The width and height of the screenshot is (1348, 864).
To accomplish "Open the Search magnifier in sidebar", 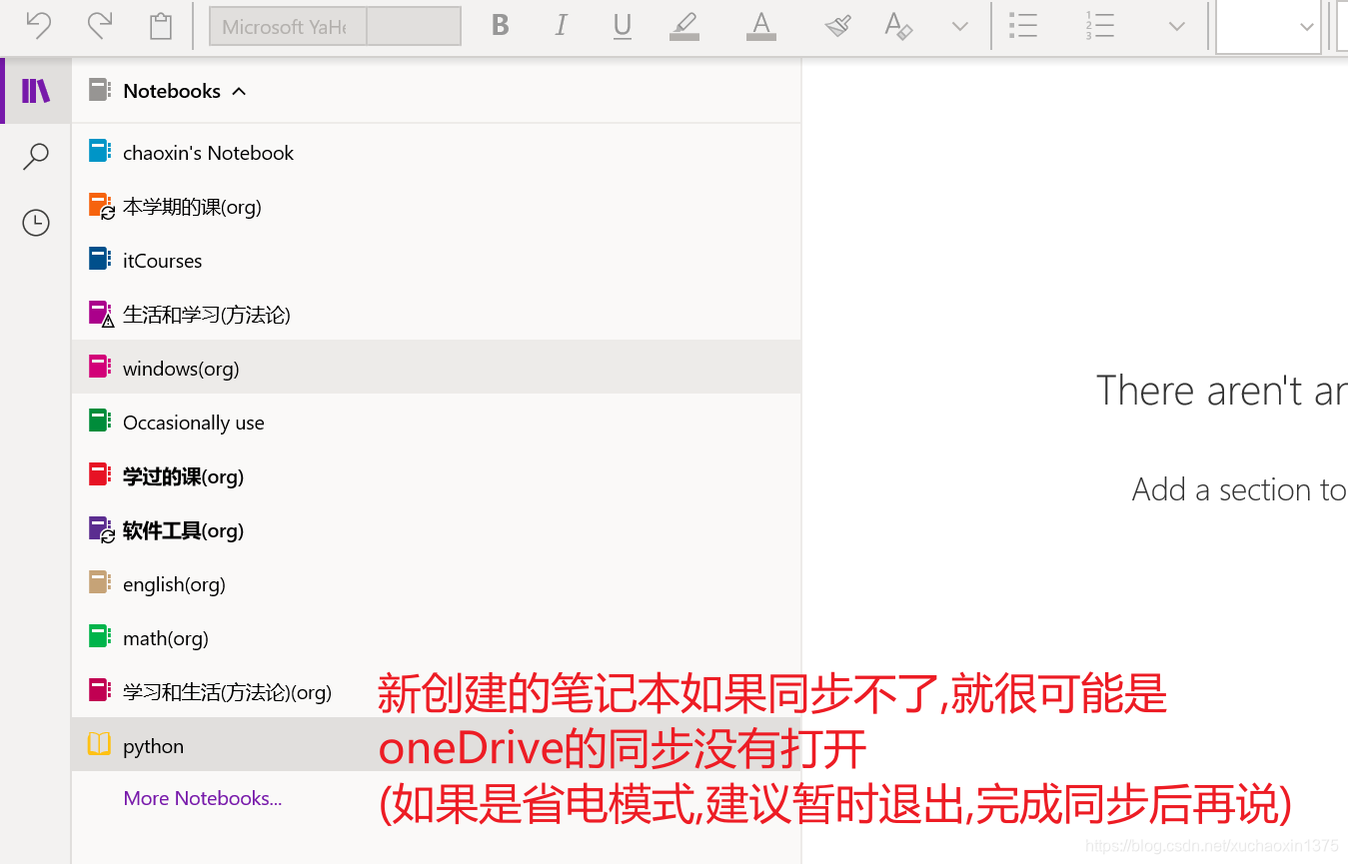I will pyautogui.click(x=36, y=156).
